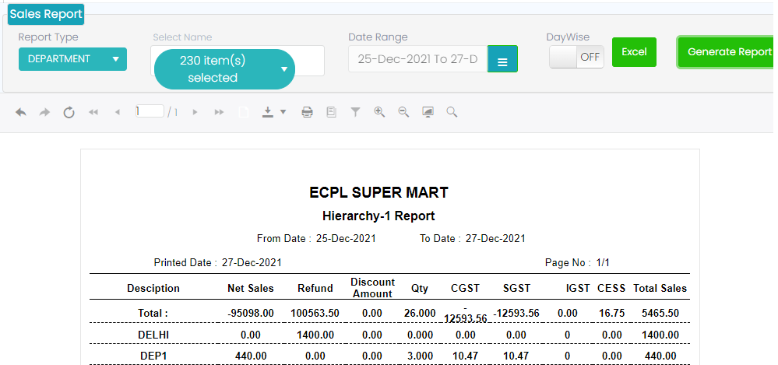Click the Excel button
This screenshot has width=778, height=365.
[x=634, y=52]
